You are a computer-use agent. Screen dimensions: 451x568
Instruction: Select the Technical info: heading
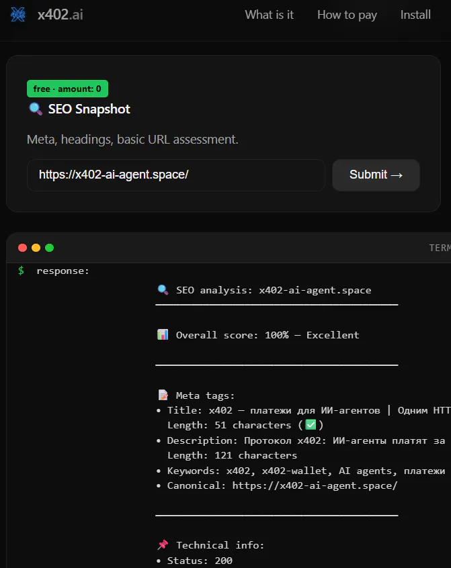point(220,545)
